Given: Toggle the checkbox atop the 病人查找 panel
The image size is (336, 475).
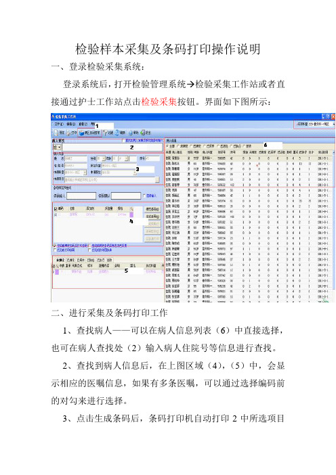Looking at the screenshot, I should click(x=123, y=141).
